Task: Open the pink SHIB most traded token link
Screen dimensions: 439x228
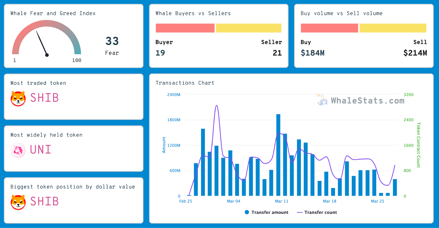Action: coord(44,98)
